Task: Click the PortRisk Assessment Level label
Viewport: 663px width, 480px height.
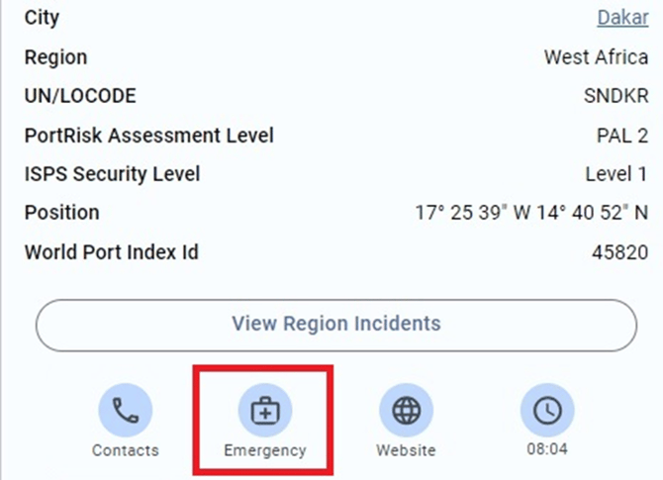Action: 148,135
